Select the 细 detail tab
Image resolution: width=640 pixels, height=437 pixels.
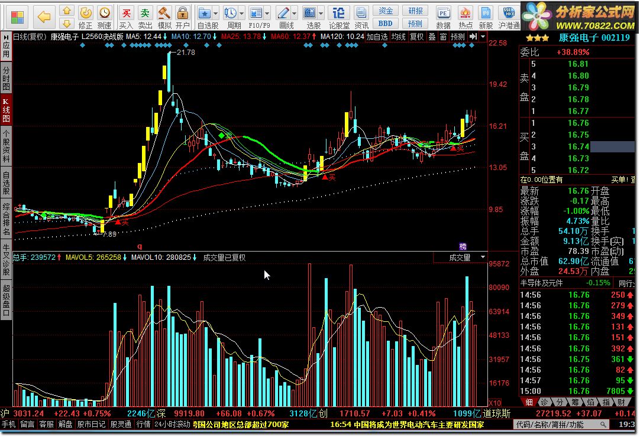(x=529, y=402)
